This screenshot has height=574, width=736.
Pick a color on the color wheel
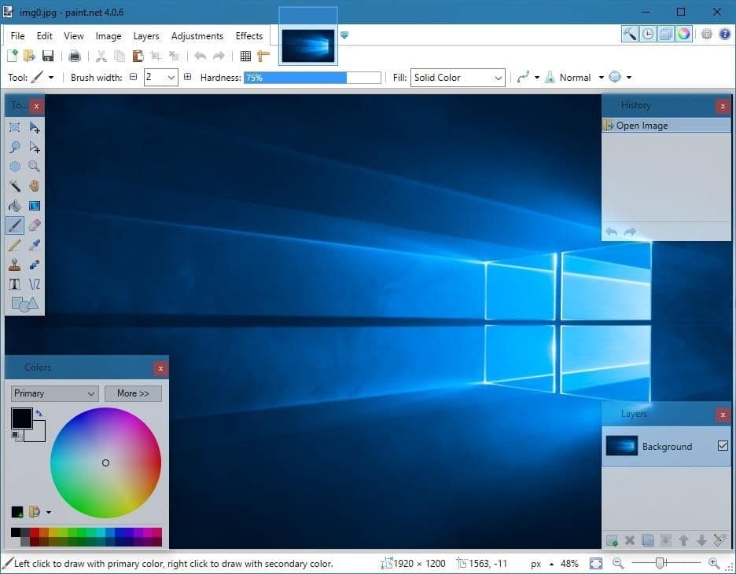(105, 462)
